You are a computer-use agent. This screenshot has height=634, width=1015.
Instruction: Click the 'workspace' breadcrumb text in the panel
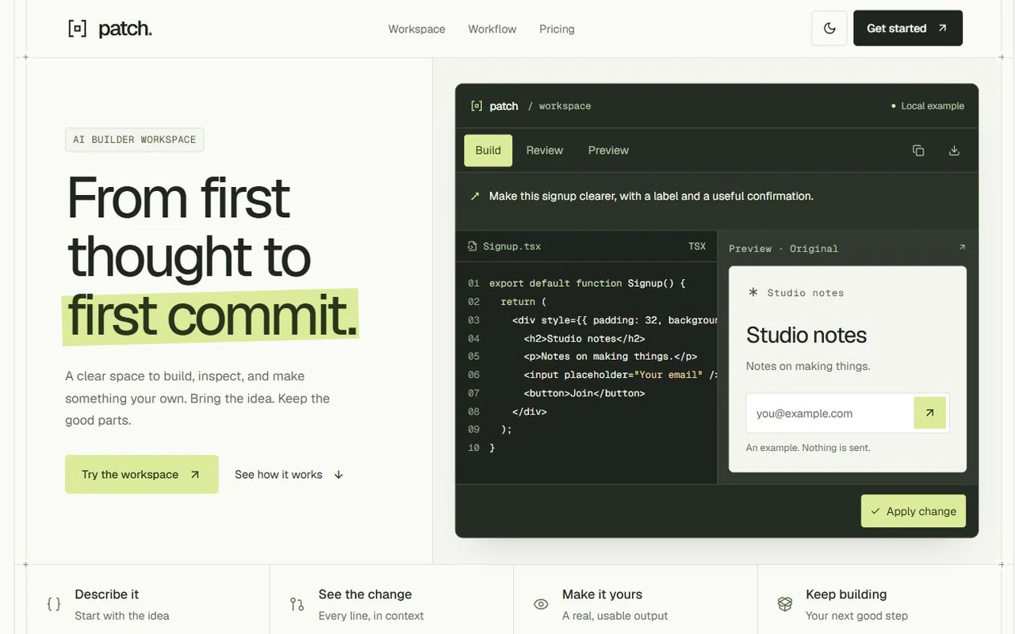pos(565,105)
